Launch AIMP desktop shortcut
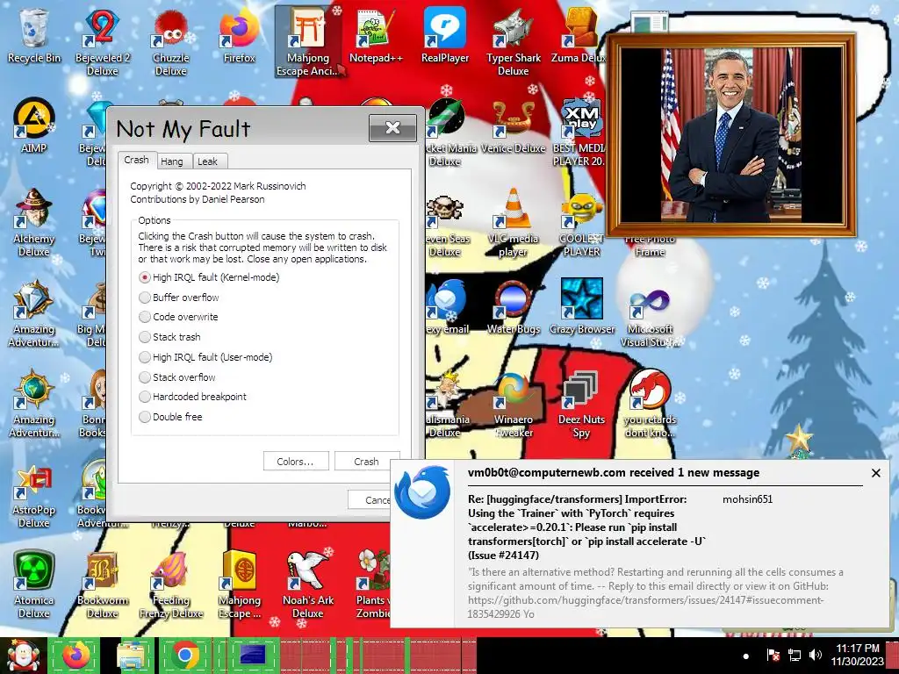 34,126
